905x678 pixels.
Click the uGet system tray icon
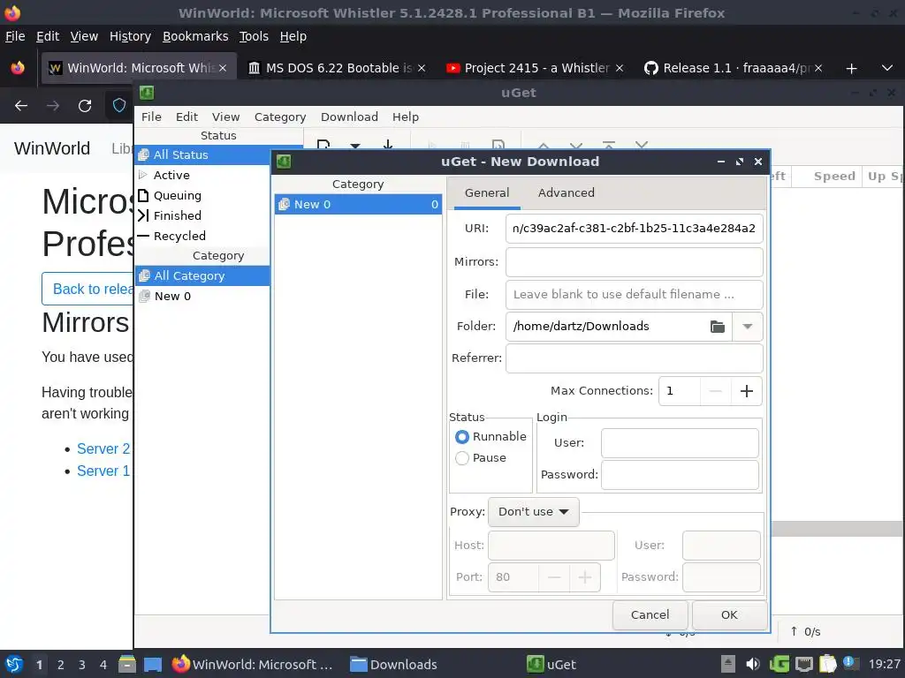click(780, 664)
